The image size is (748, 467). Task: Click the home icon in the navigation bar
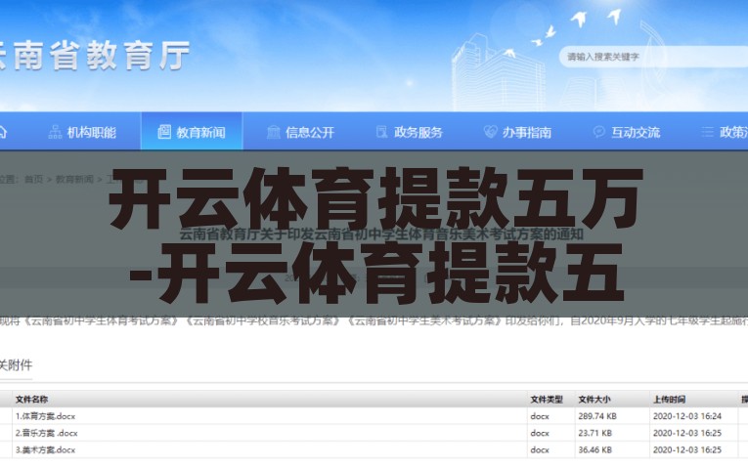pos(2,132)
